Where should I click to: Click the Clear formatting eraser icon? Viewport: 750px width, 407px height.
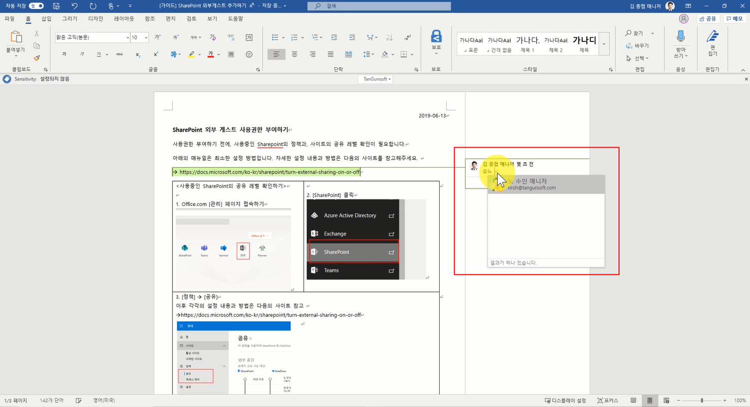tap(213, 37)
